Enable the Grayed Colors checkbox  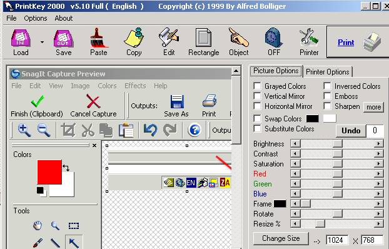pos(257,86)
